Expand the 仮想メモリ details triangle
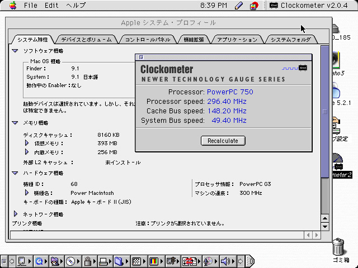This screenshot has height=268, width=358. [x=26, y=143]
